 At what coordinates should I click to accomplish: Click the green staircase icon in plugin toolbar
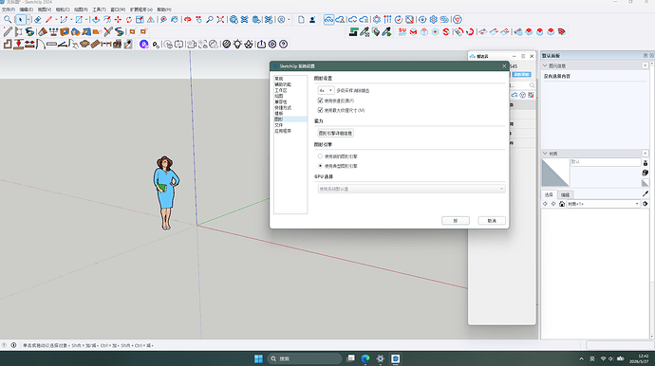[x=353, y=31]
